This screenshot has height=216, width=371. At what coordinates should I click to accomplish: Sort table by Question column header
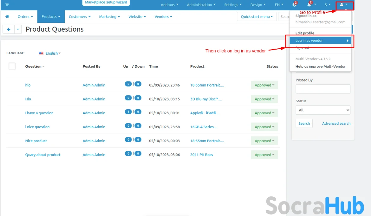(x=33, y=66)
